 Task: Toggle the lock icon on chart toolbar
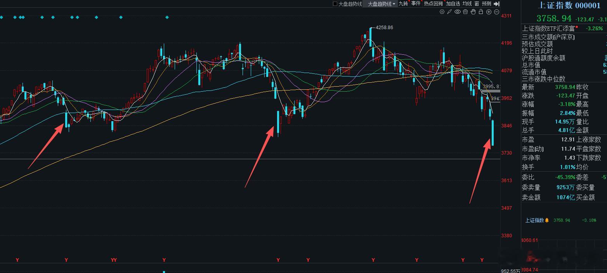(x=481, y=12)
